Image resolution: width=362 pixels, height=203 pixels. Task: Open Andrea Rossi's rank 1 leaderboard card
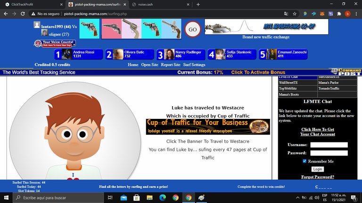pos(79,55)
